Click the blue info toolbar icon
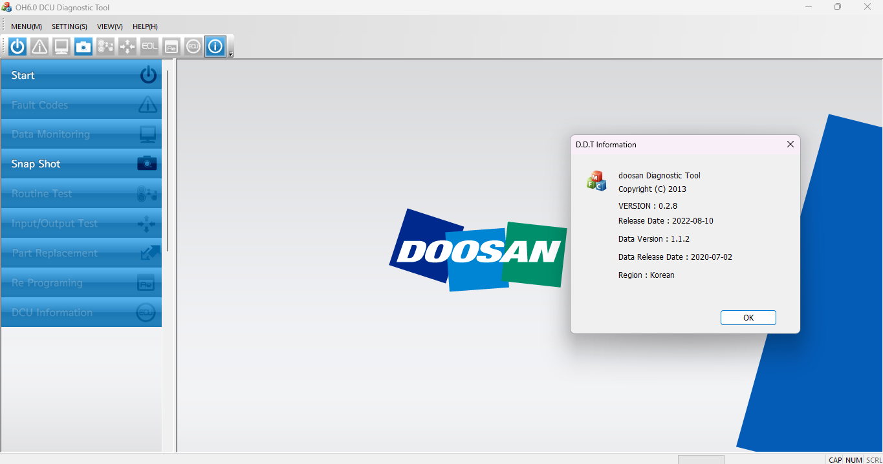The height and width of the screenshot is (464, 883). (x=215, y=47)
